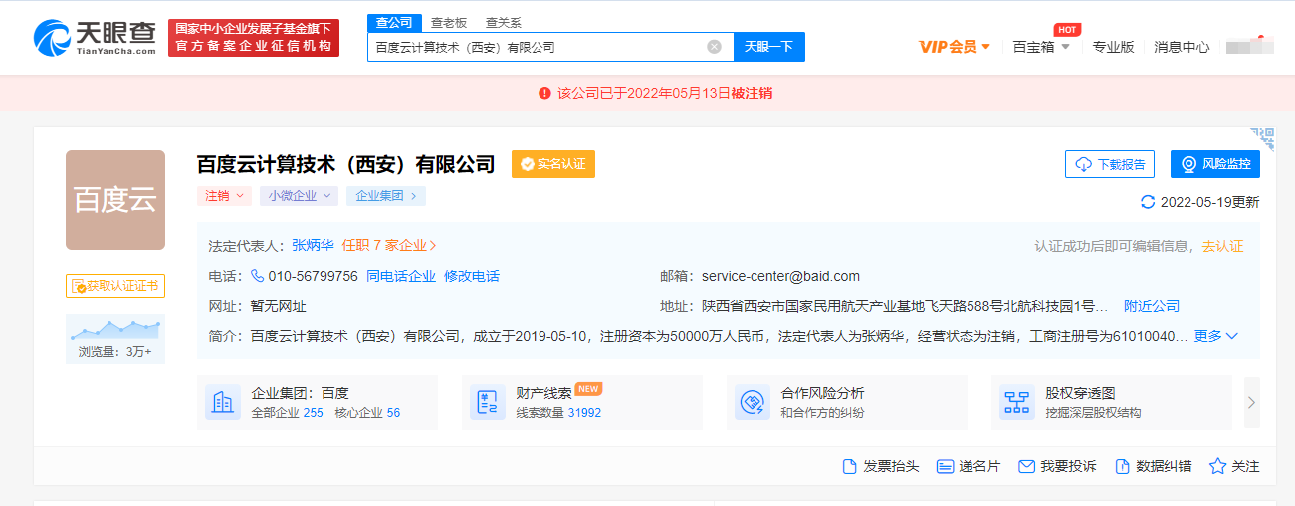Viewport: 1295px width, 506px height.
Task: Open the 企业集团 tag
Action: [x=386, y=196]
